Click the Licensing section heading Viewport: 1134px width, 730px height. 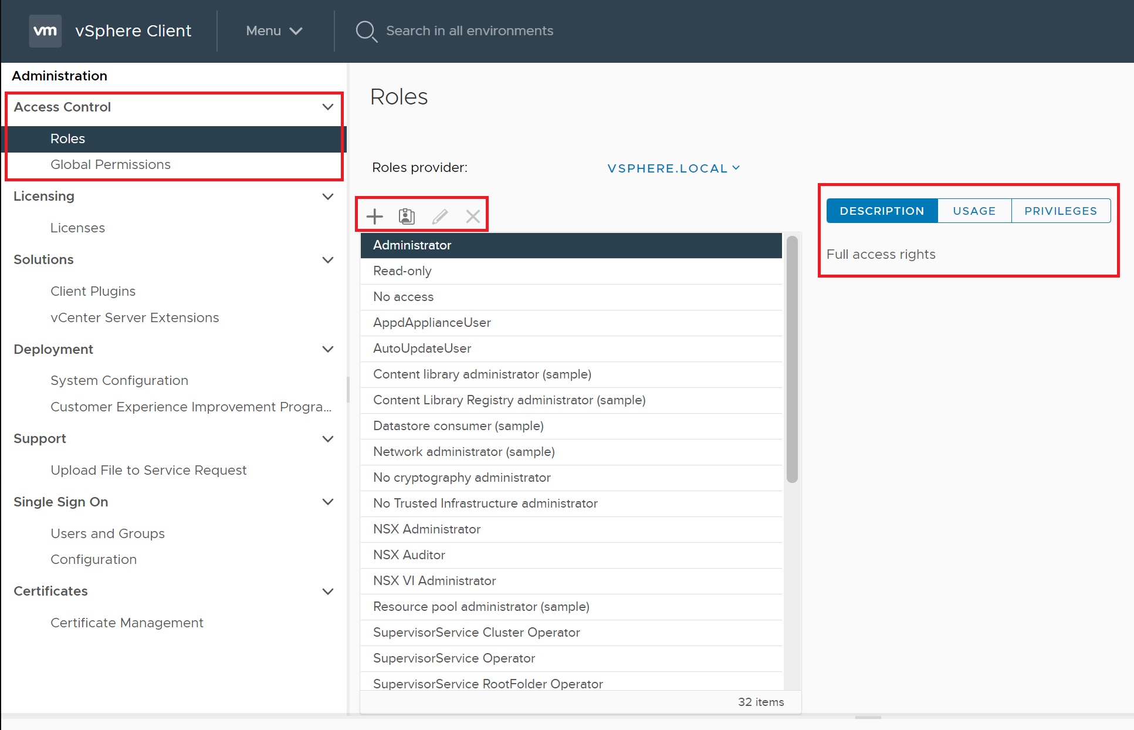click(44, 196)
